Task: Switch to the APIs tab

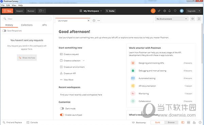Action: (44, 25)
